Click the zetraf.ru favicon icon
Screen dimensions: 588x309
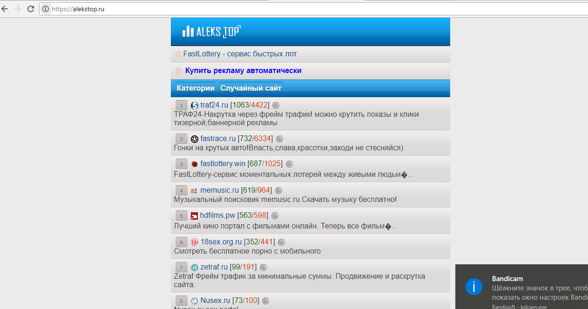(194, 268)
